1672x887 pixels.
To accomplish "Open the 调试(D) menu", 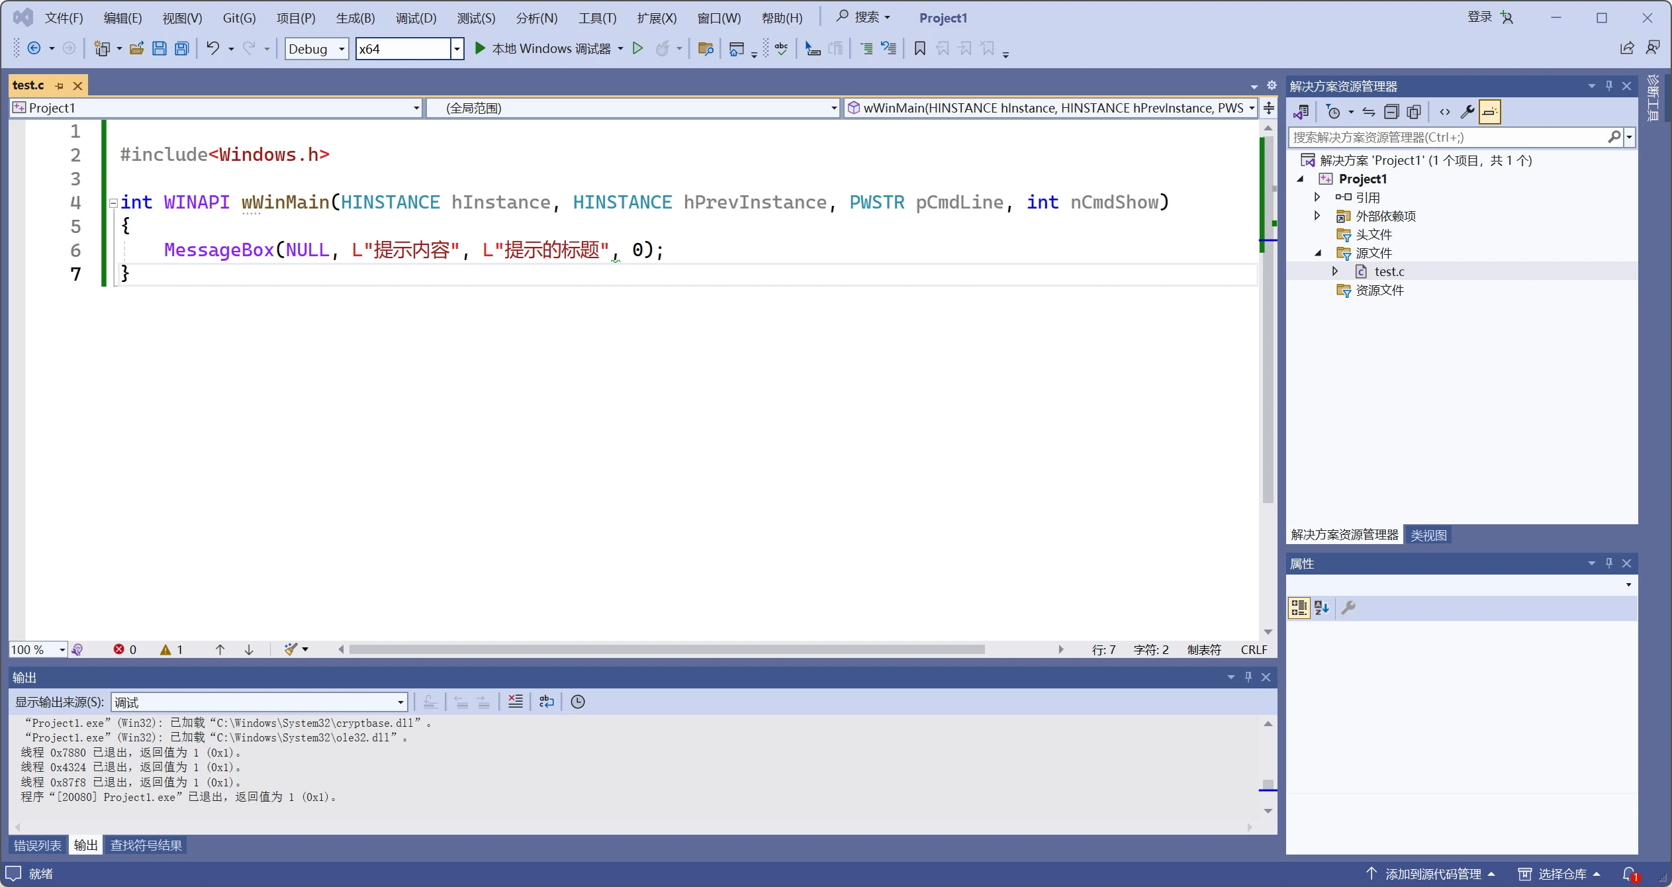I will 416,18.
